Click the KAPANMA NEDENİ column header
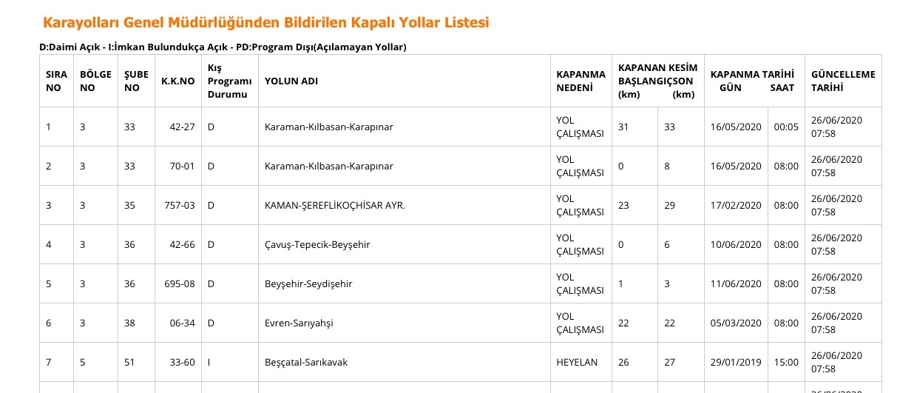Image resolution: width=897 pixels, height=393 pixels. coord(580,81)
